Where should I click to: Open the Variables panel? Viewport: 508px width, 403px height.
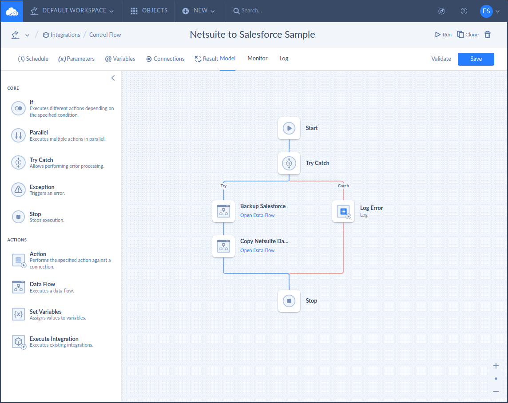pos(120,59)
